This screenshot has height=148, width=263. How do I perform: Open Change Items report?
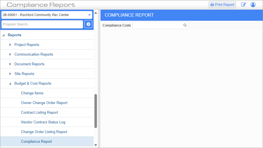pos(32,93)
